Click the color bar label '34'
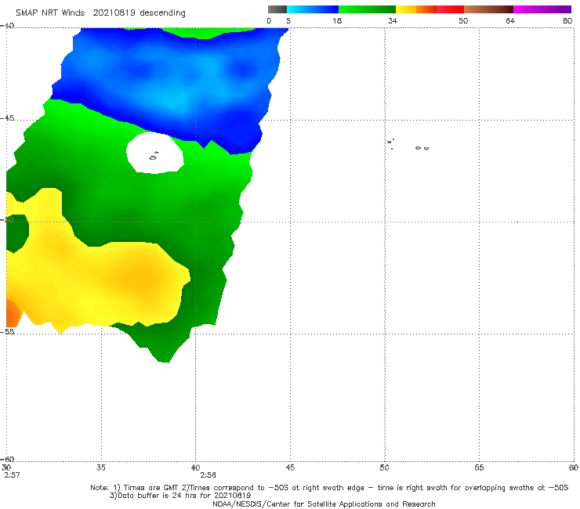This screenshot has width=580, height=509. click(x=393, y=21)
